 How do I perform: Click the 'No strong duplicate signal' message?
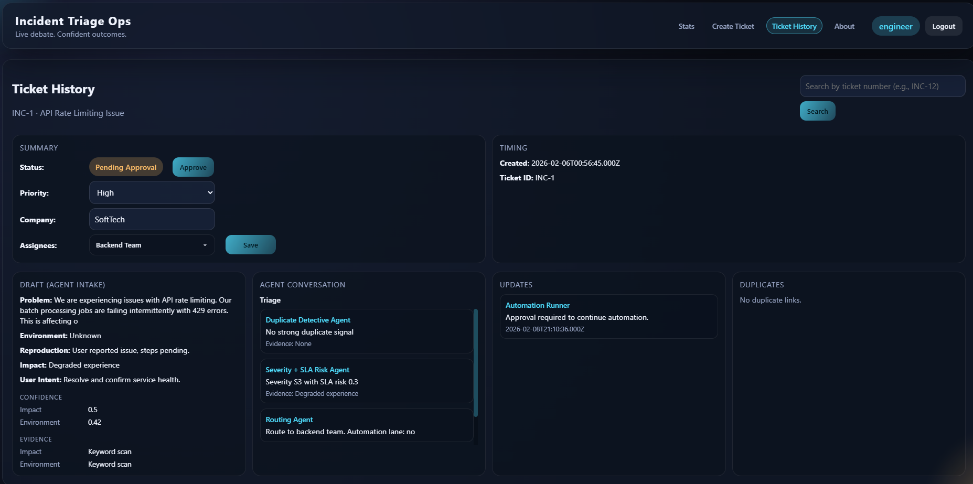pyautogui.click(x=309, y=332)
